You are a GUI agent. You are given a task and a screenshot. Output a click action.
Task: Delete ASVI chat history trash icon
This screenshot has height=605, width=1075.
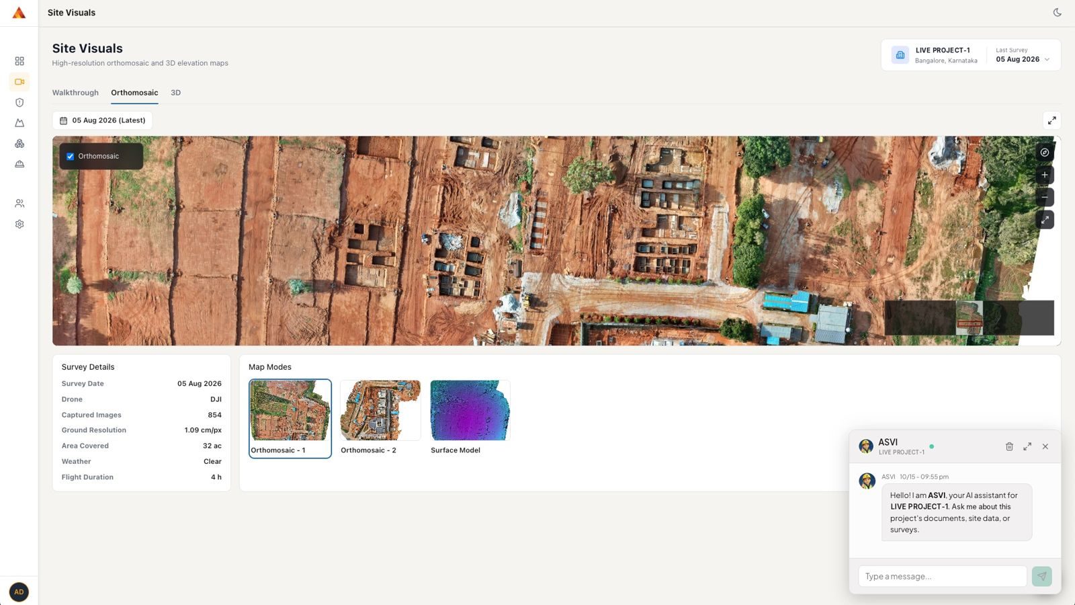click(x=1009, y=446)
